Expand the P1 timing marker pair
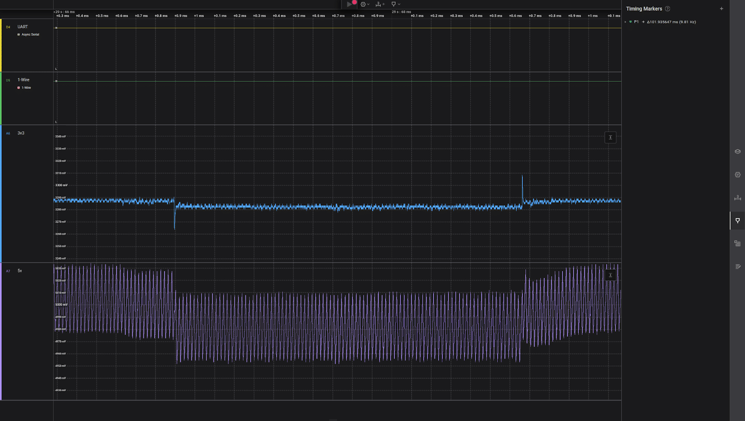This screenshot has width=745, height=421. [x=625, y=22]
